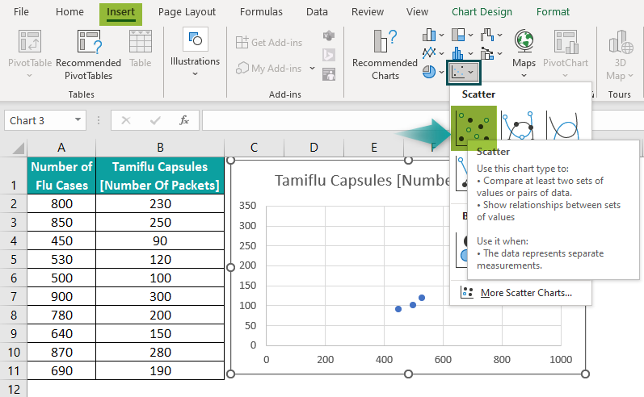The image size is (644, 397).
Task: Select column A header
Action: [x=61, y=148]
